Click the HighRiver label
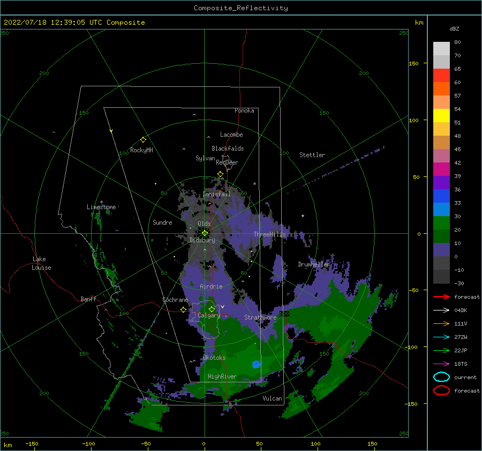 pyautogui.click(x=222, y=376)
